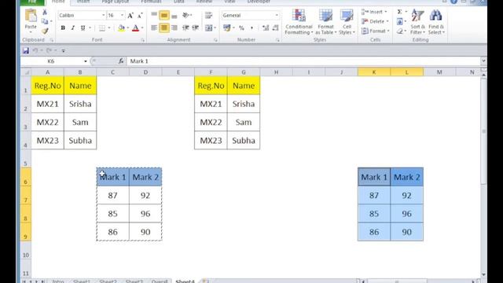503x283 pixels.
Task: Apply the Borders button
Action: pyautogui.click(x=101, y=28)
